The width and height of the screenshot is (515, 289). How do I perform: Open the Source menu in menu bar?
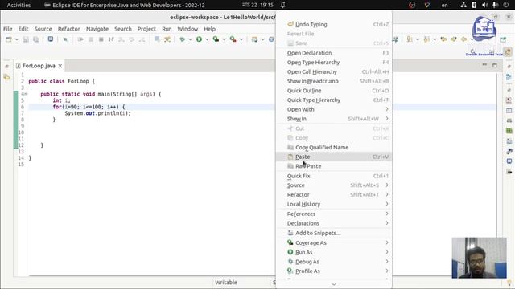(x=43, y=29)
